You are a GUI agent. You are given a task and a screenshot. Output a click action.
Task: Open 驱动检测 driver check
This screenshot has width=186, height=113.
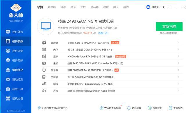tap(15, 79)
